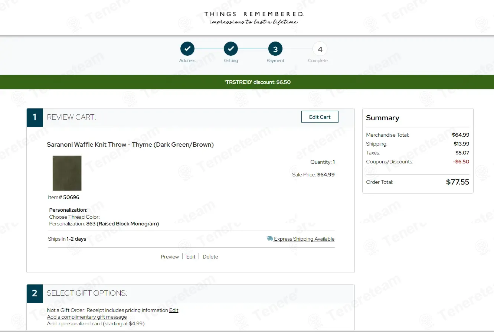Click the Saranoni Waffle Knit Throw title
The width and height of the screenshot is (494, 332).
pyautogui.click(x=130, y=144)
